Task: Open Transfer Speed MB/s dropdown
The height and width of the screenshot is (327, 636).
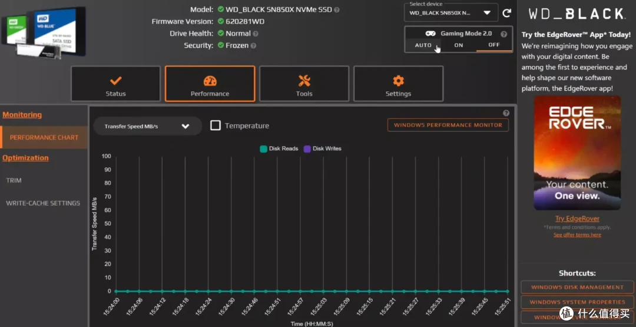Action: point(148,126)
